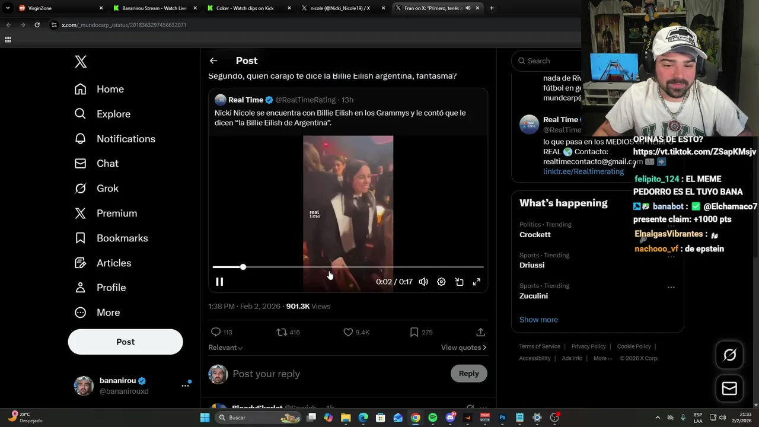
Task: Open Premium from the sidebar
Action: pyautogui.click(x=106, y=213)
